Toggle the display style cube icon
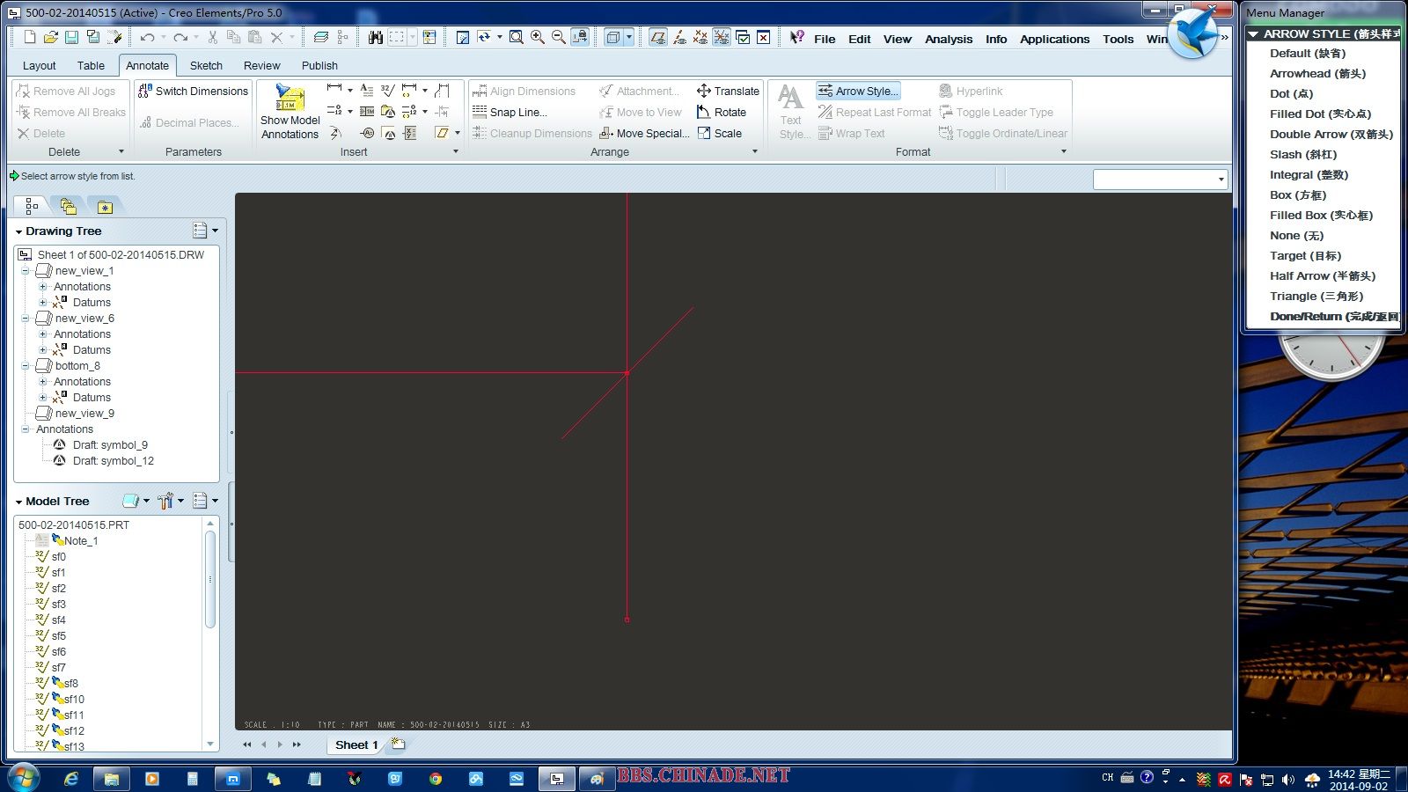Screen dimensions: 1408x792 click(612, 37)
